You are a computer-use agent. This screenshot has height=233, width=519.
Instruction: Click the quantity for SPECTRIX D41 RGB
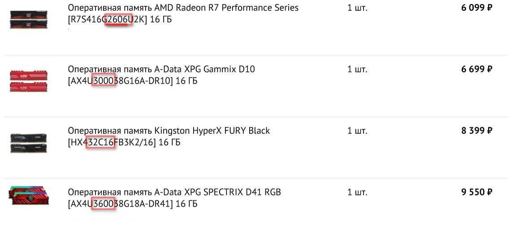(x=357, y=192)
